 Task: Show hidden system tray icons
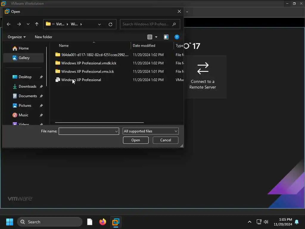(249, 222)
